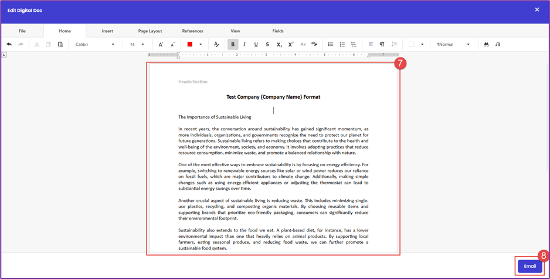Open the Page Layout tab

click(150, 31)
